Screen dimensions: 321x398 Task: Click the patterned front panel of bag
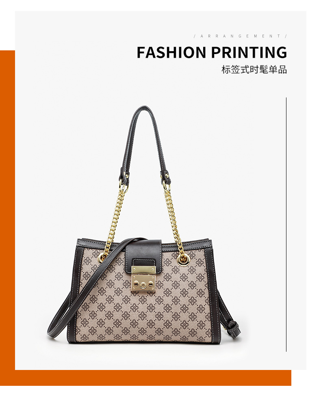coord(142,305)
